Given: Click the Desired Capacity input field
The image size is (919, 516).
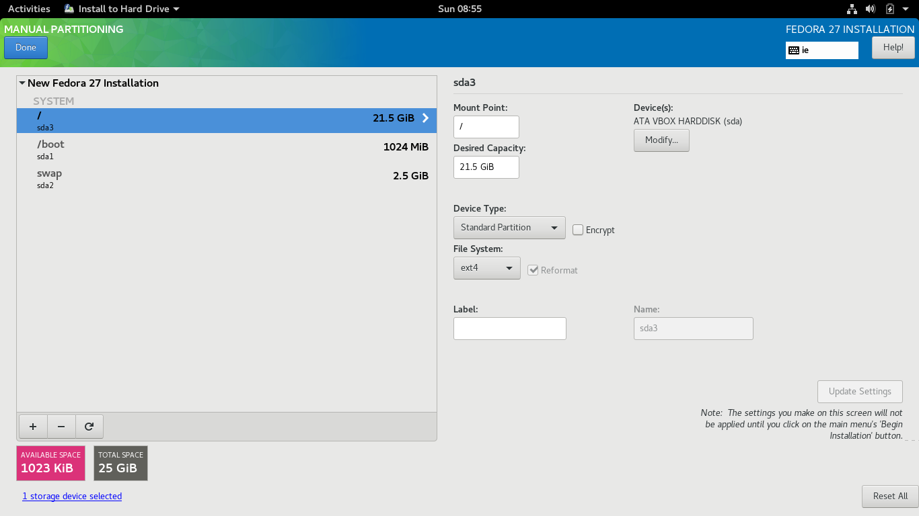Looking at the screenshot, I should [486, 167].
